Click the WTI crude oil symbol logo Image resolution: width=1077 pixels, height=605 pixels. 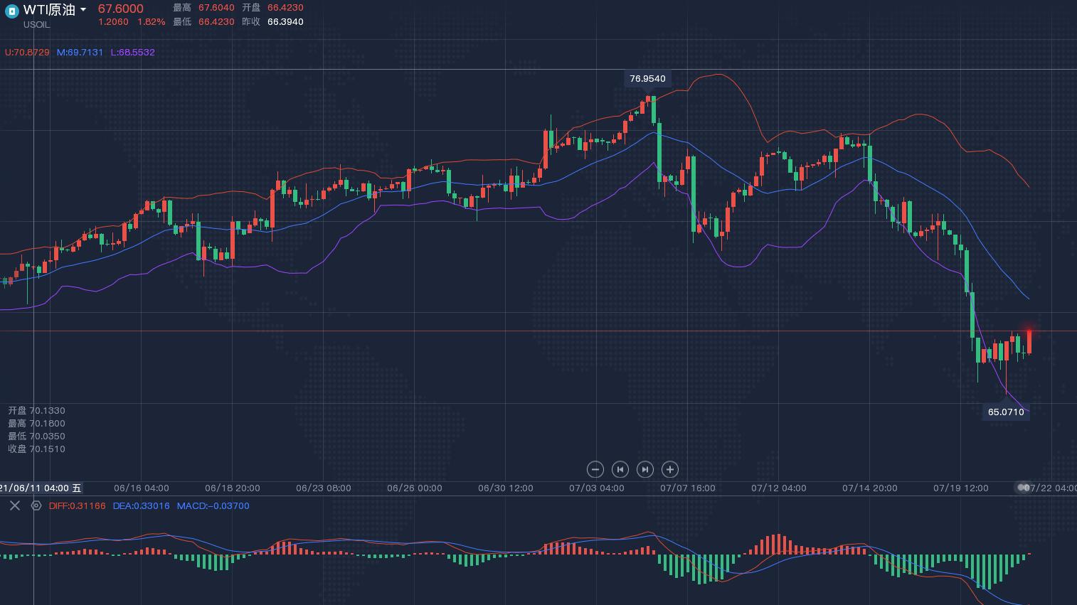(11, 11)
